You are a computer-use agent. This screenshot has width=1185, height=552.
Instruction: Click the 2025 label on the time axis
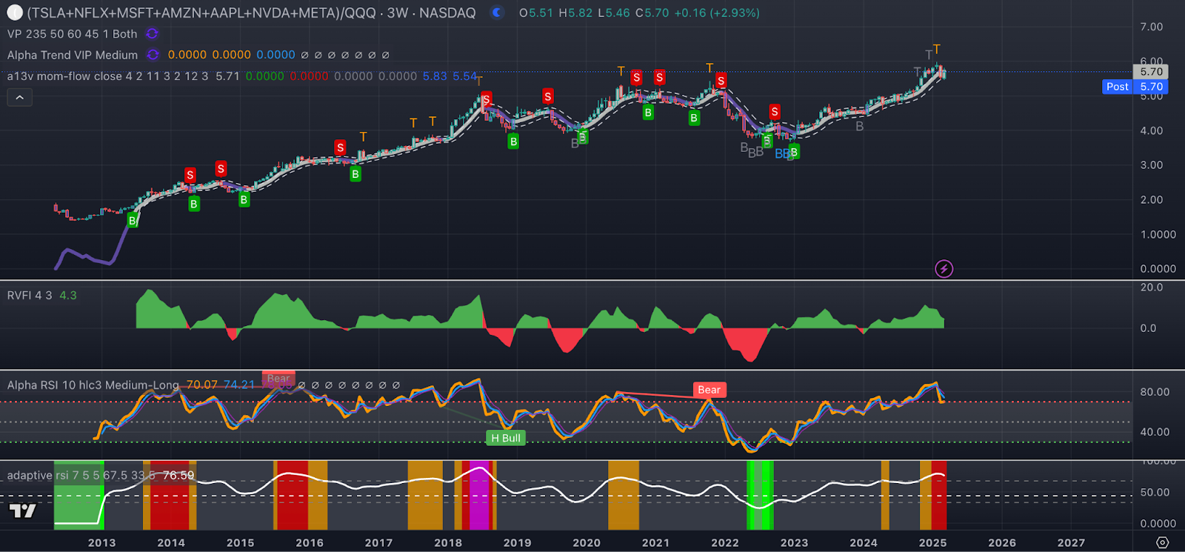pos(933,542)
